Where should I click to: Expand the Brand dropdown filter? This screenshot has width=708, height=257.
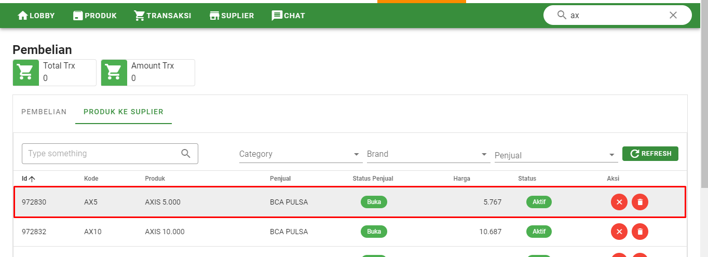[x=428, y=154]
